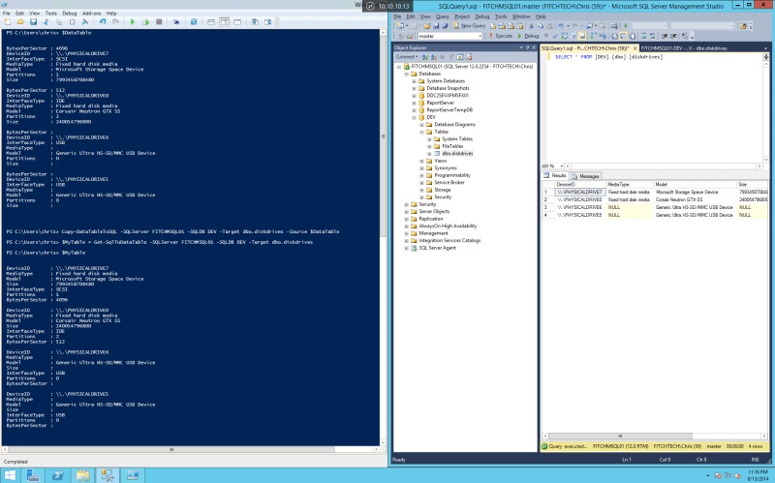
Task: Show script pane right layout
Action: coord(224,22)
